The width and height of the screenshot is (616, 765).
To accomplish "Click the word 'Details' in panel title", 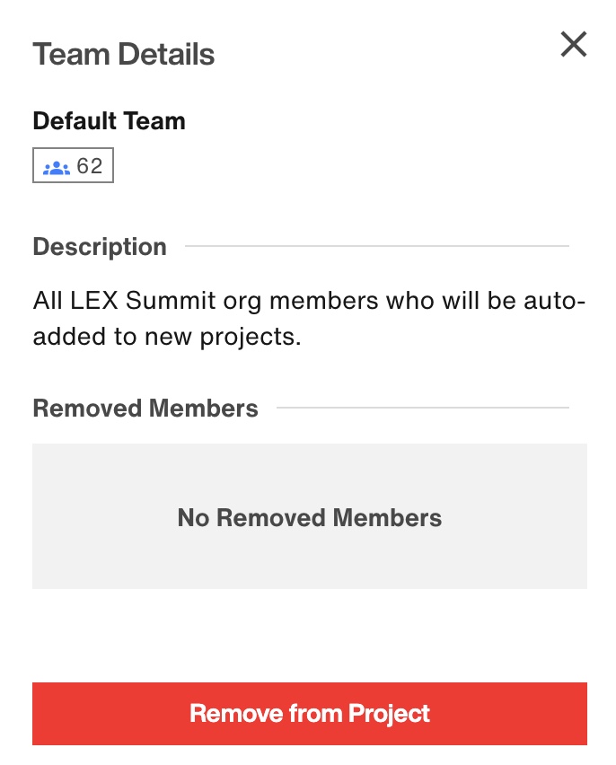I will pos(166,54).
